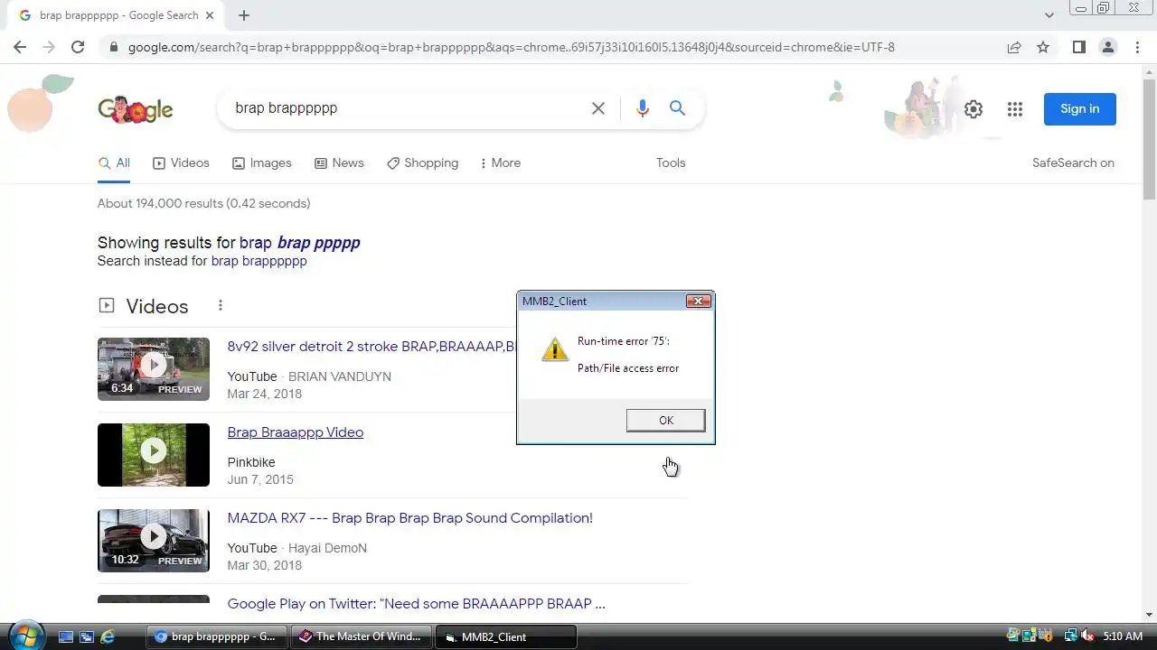
Task: Click the browser address bar URL
Action: tap(511, 47)
